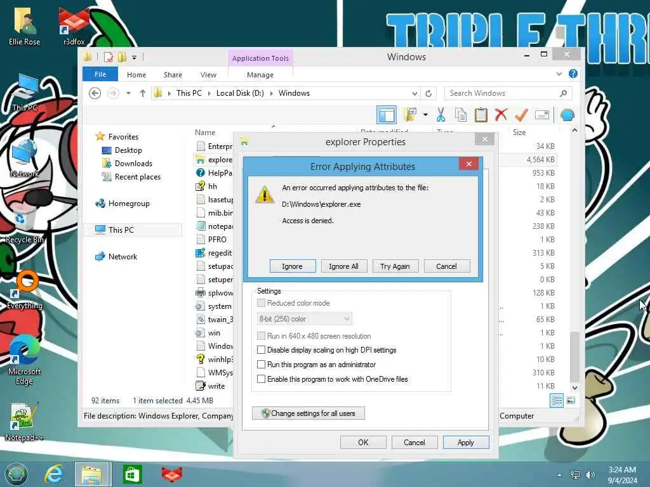Click OK in explorer Properties
Image resolution: width=650 pixels, height=487 pixels.
pos(363,442)
